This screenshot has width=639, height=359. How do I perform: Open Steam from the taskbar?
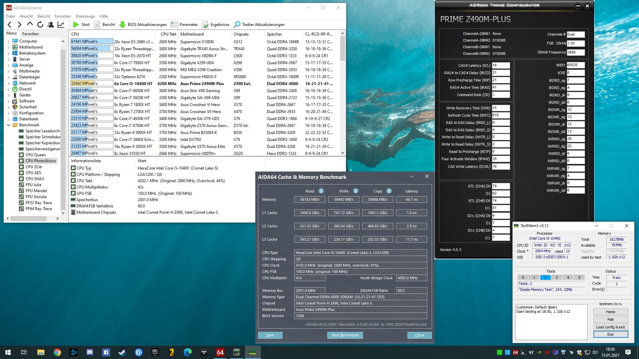click(122, 352)
